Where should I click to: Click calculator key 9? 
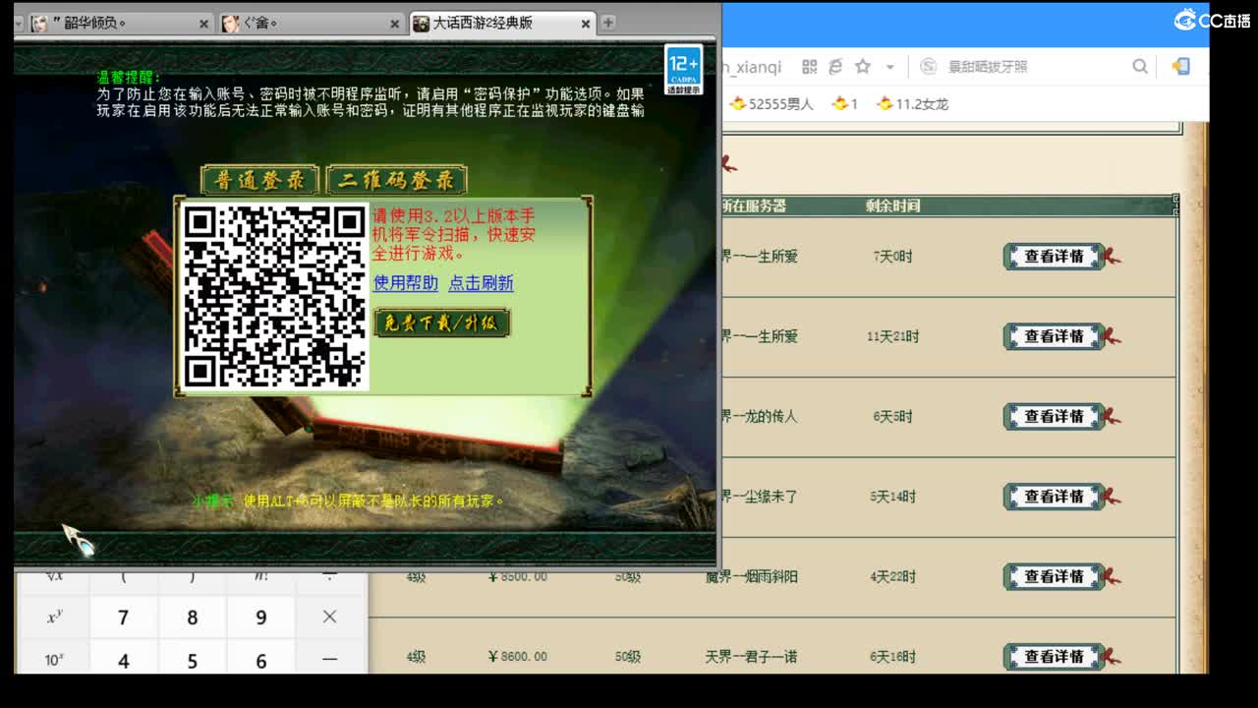point(260,618)
